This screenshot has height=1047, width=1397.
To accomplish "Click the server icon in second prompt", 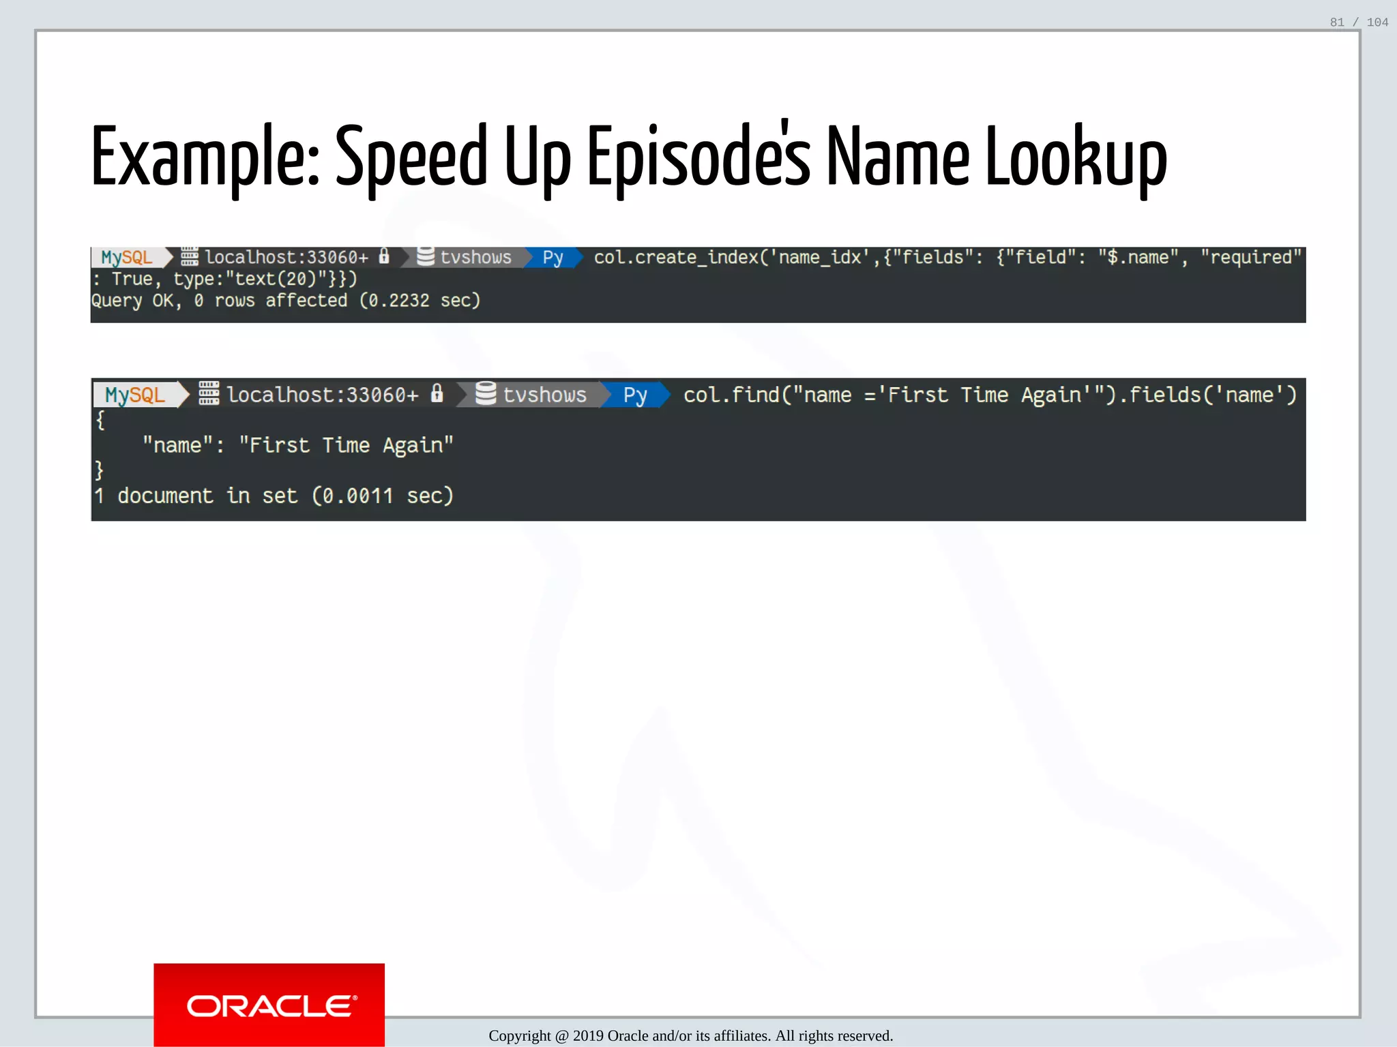I will 209,393.
